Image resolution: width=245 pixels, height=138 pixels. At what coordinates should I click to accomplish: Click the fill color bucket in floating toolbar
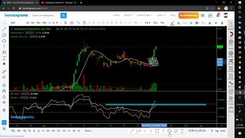tap(179, 23)
